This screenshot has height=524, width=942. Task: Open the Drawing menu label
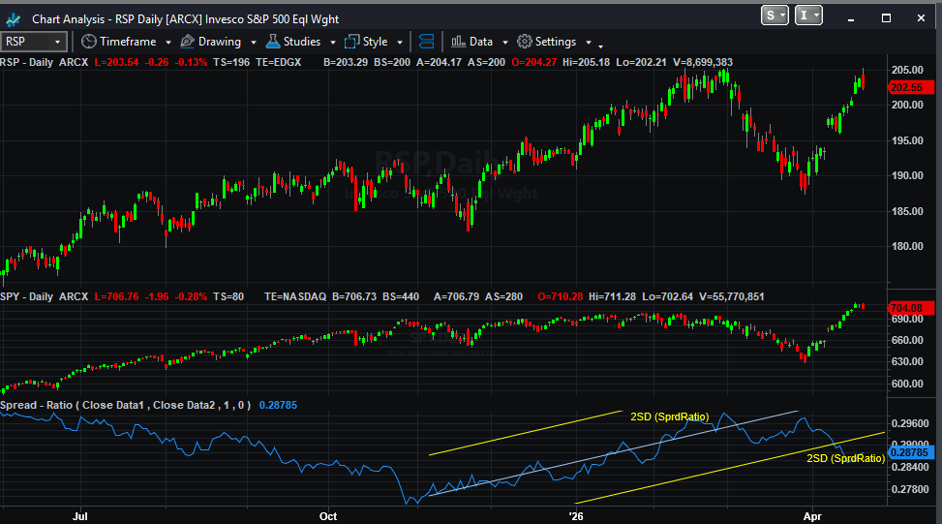(219, 42)
